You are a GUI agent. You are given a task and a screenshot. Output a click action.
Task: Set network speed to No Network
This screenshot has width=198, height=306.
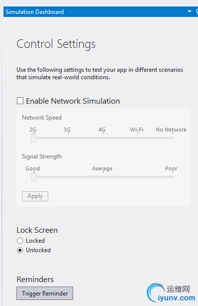[x=172, y=138]
